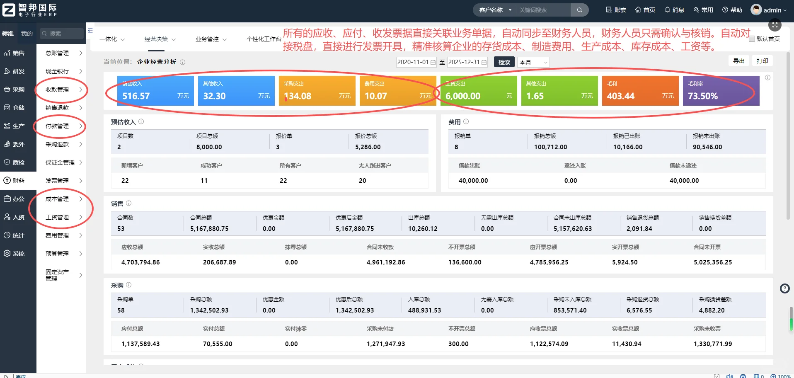This screenshot has height=378, width=794.
Task: Click the announcement speaker icon in status bar
Action: point(730,376)
